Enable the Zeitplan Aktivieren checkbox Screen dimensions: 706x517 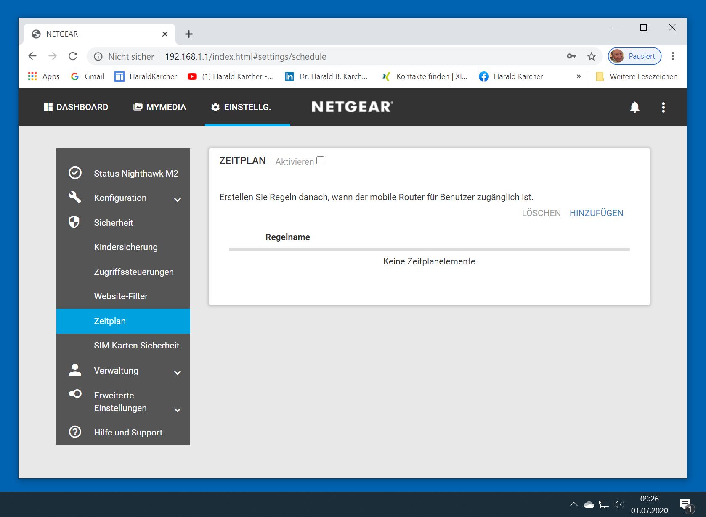coord(320,161)
